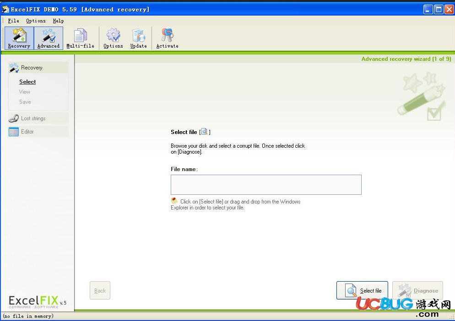Go to the View step
This screenshot has width=455, height=321.
pyautogui.click(x=25, y=92)
